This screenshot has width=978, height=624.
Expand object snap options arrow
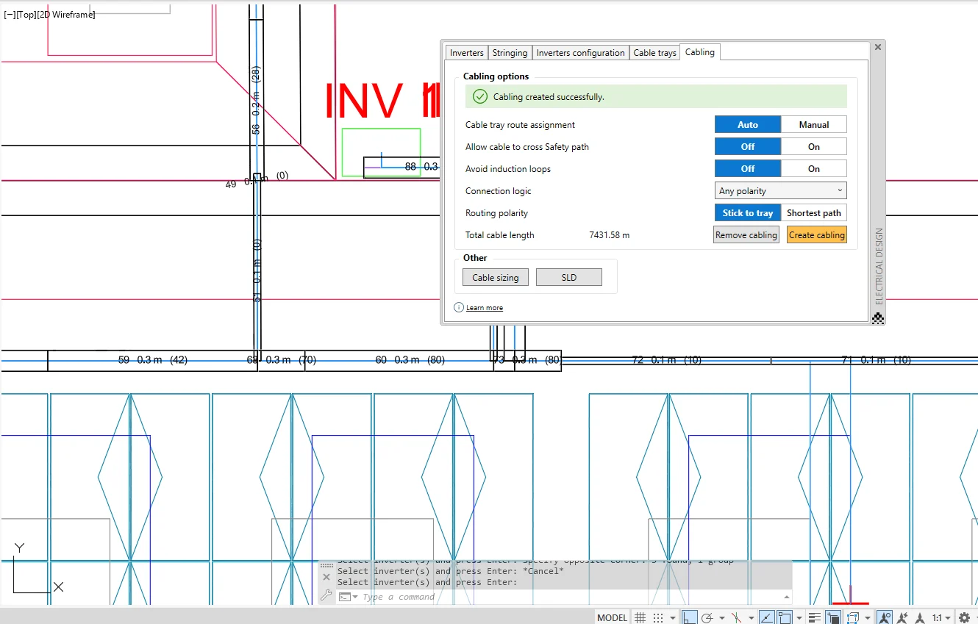pos(799,617)
